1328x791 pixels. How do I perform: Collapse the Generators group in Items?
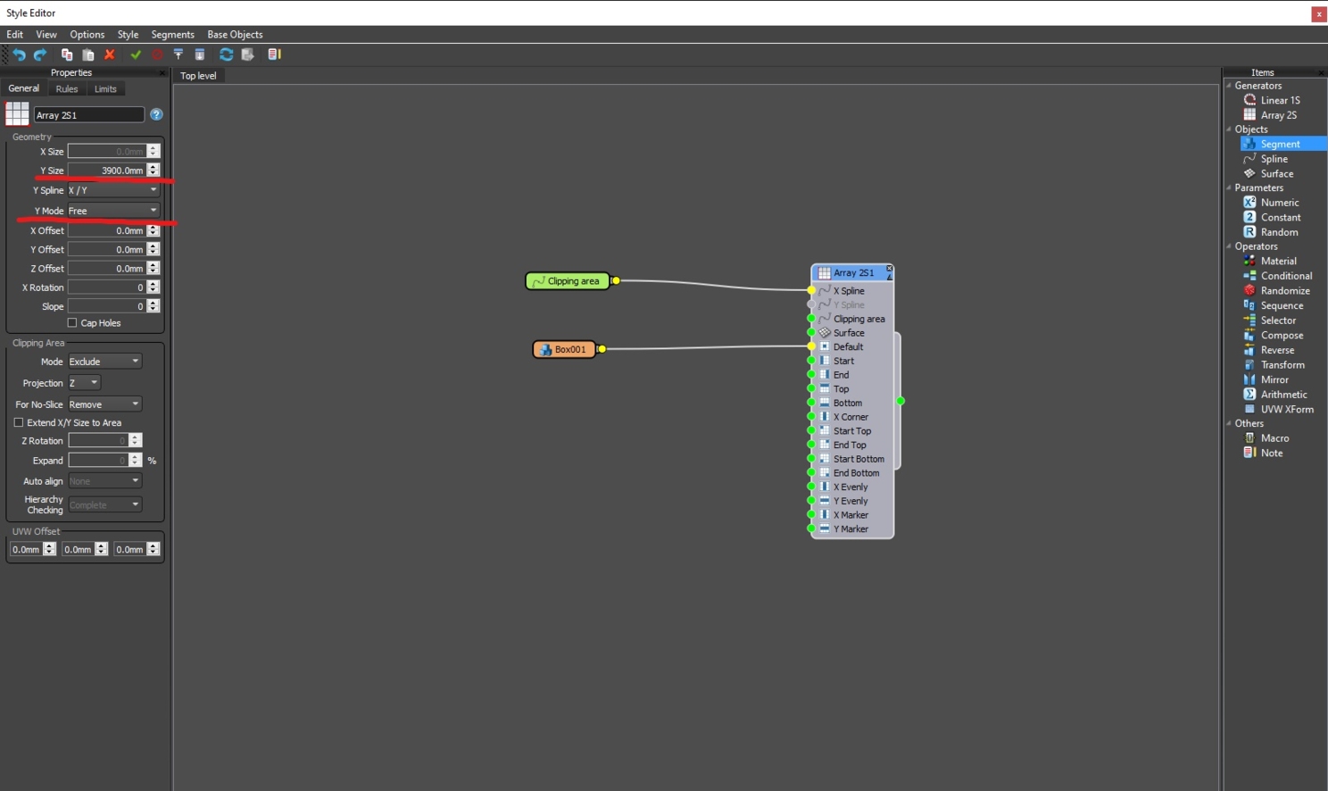[x=1229, y=86]
